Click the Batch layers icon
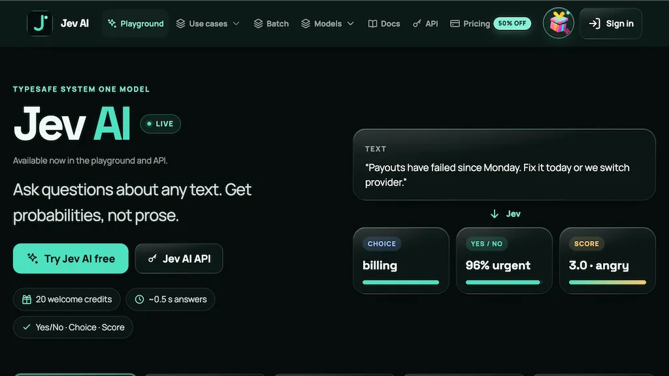The image size is (669, 376). tap(258, 23)
